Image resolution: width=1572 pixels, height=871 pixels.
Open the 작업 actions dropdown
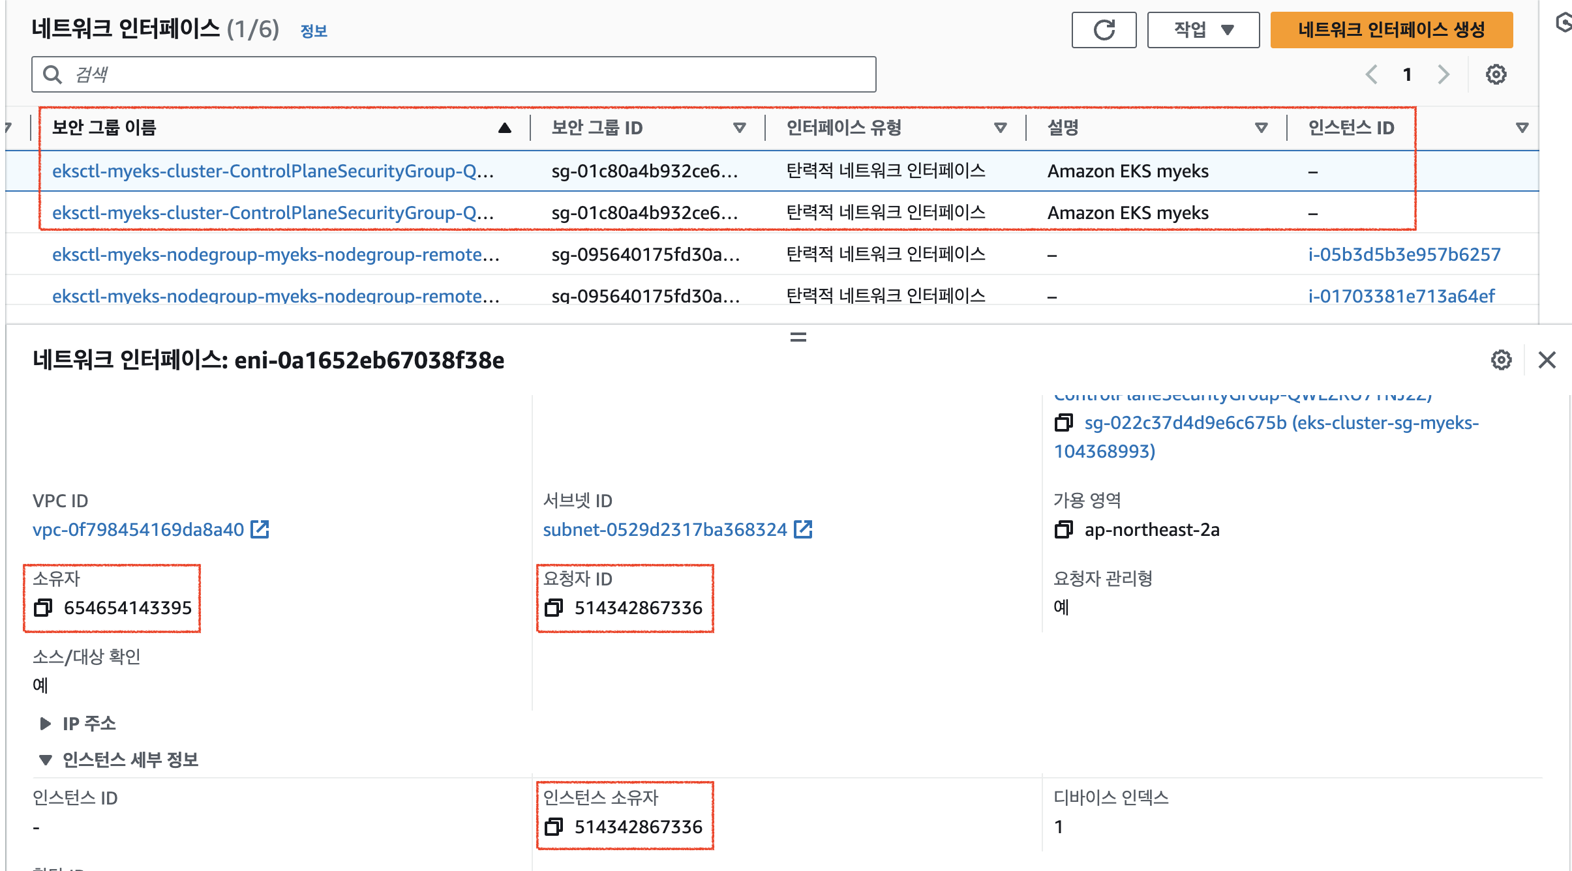[x=1203, y=30]
